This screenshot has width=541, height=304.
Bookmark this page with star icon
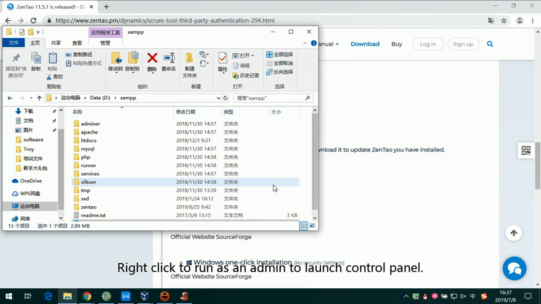(x=504, y=21)
